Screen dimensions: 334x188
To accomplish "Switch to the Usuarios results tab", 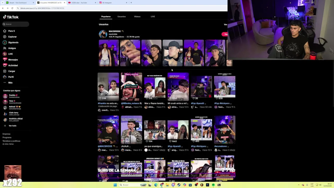I will pyautogui.click(x=122, y=16).
